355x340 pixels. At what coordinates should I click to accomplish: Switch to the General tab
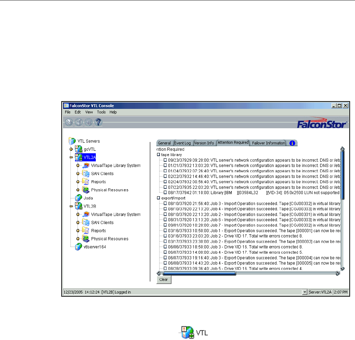(164, 143)
